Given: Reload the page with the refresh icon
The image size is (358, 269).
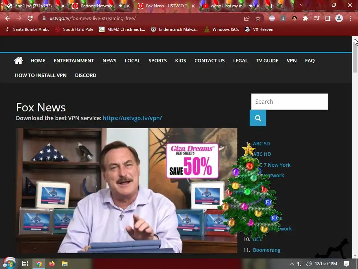Looking at the screenshot, I should pos(30,18).
